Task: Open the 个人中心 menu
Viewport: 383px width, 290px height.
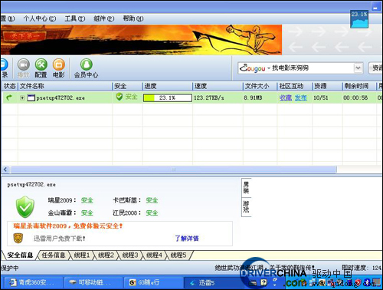Action: (x=40, y=18)
